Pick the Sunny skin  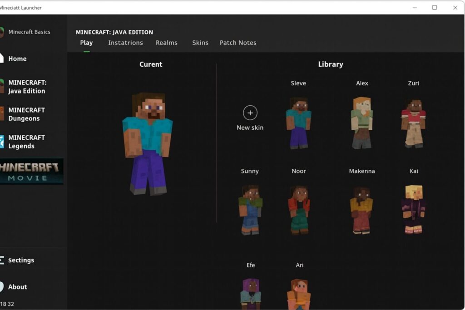click(x=251, y=210)
